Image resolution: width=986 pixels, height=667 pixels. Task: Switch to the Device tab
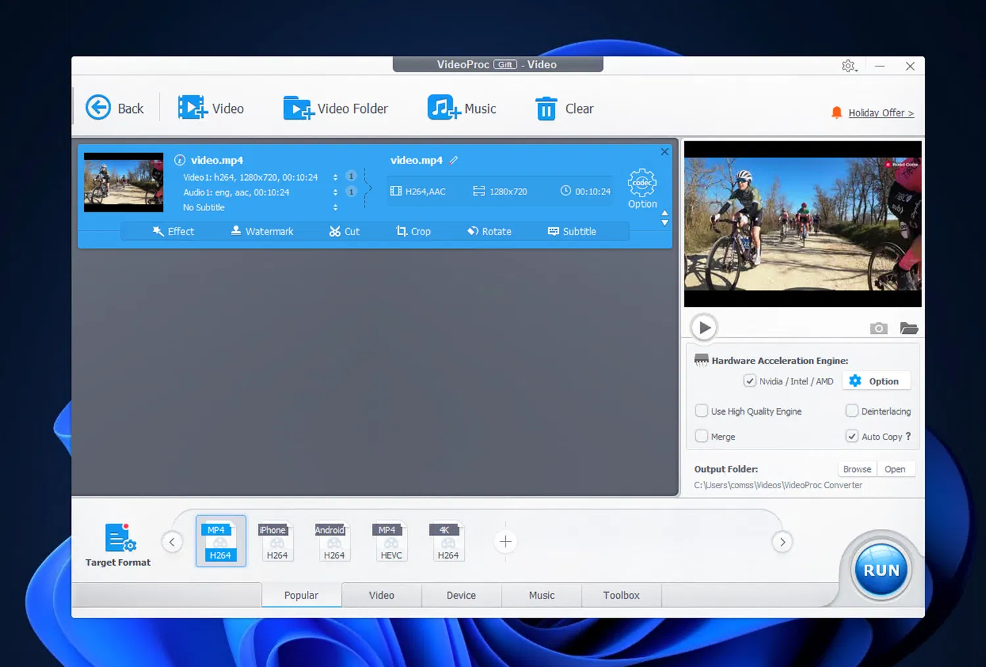(x=461, y=595)
